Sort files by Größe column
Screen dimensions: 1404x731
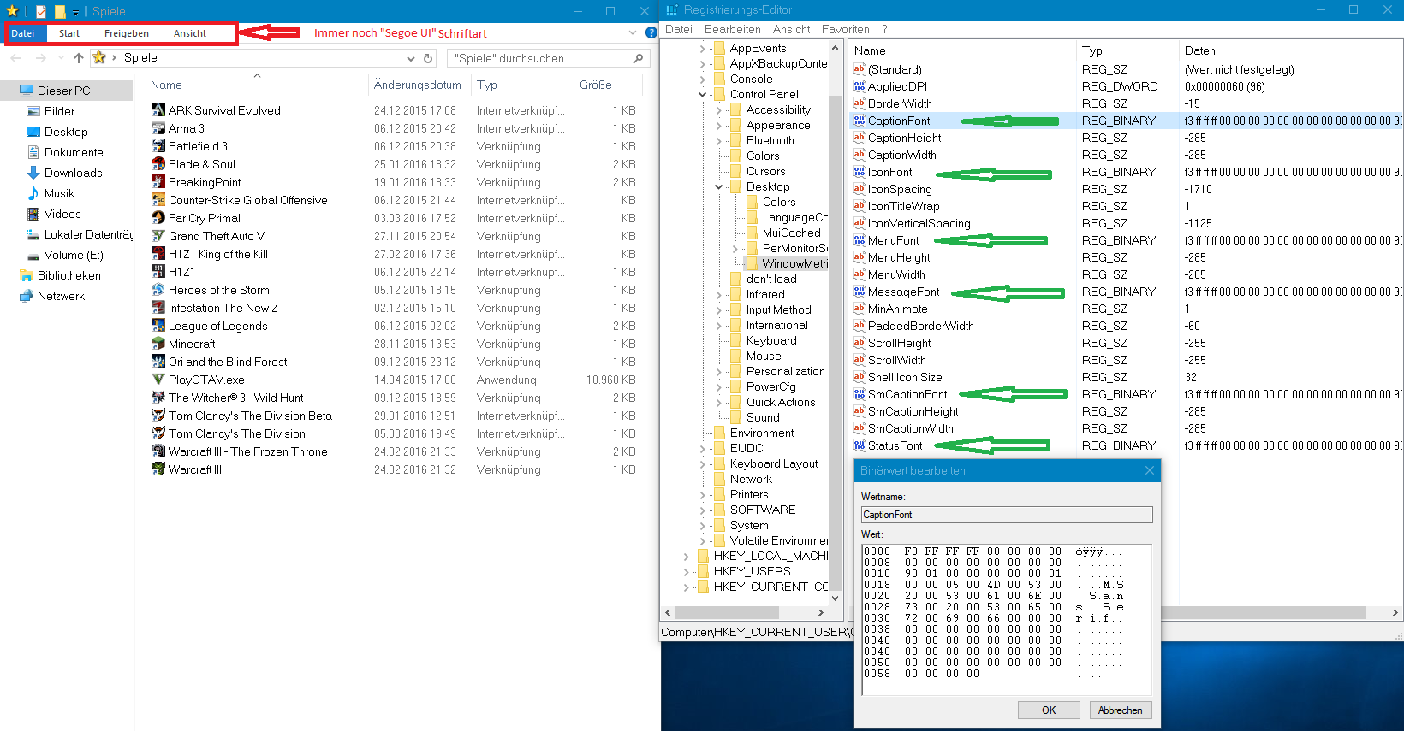[x=596, y=85]
